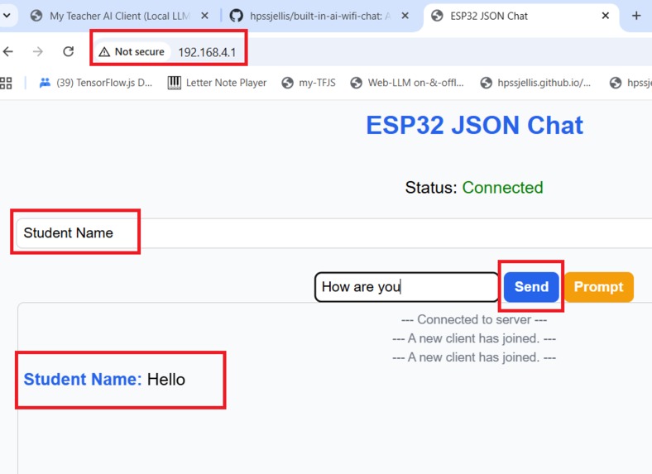This screenshot has width=652, height=474.
Task: Close the ESP32 JSON Chat tab
Action: coord(606,16)
